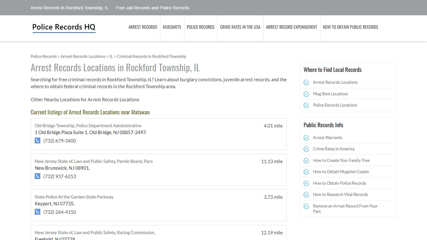Open How to Research Vital Records link
The width and height of the screenshot is (427, 240).
[x=340, y=195]
